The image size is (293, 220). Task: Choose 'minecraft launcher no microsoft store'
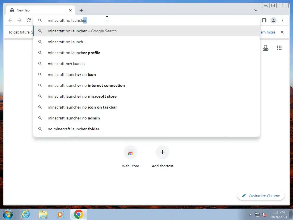coord(146,96)
